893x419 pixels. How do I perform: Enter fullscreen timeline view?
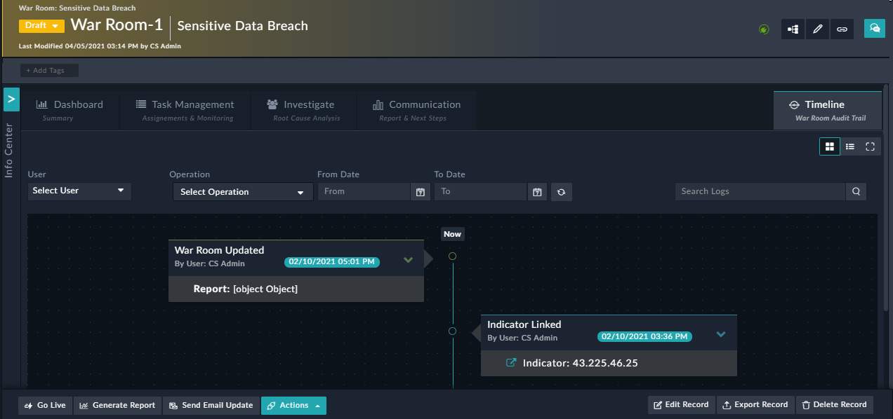point(870,146)
